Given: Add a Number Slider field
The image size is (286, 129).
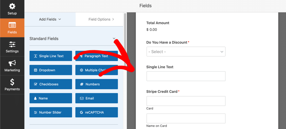Looking at the screenshot, I should click(51, 112).
